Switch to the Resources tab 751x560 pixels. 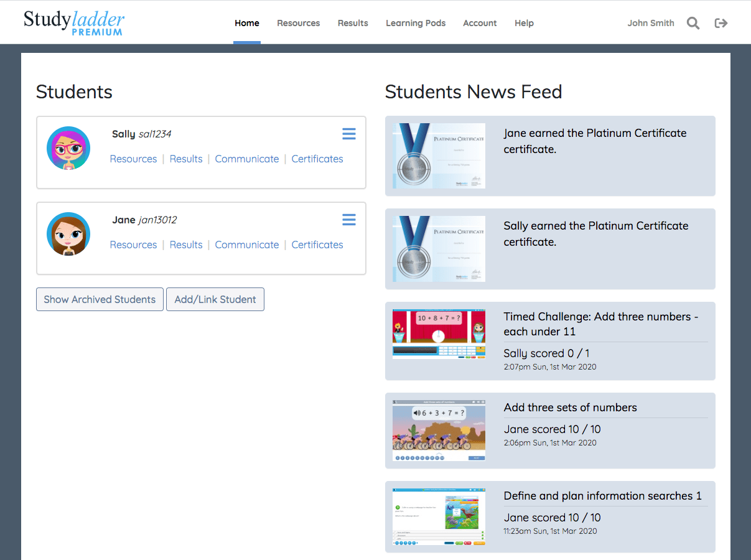(x=298, y=23)
